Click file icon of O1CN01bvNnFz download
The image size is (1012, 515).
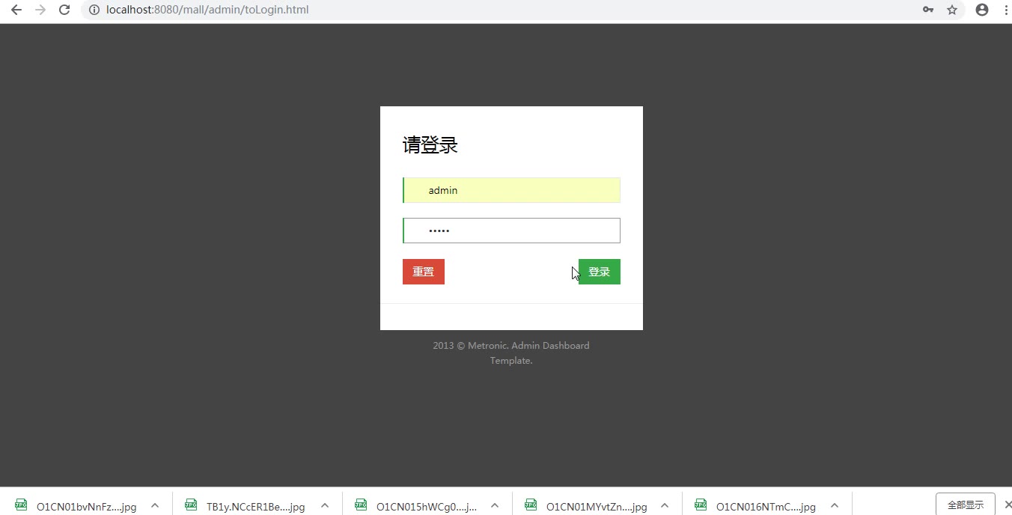[x=21, y=505]
